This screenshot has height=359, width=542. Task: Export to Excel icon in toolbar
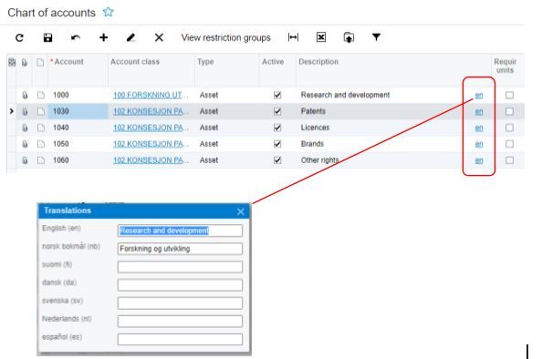coord(321,37)
